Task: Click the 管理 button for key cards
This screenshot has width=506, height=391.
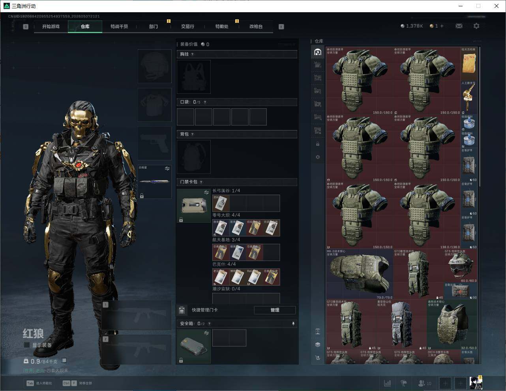Action: (x=275, y=310)
